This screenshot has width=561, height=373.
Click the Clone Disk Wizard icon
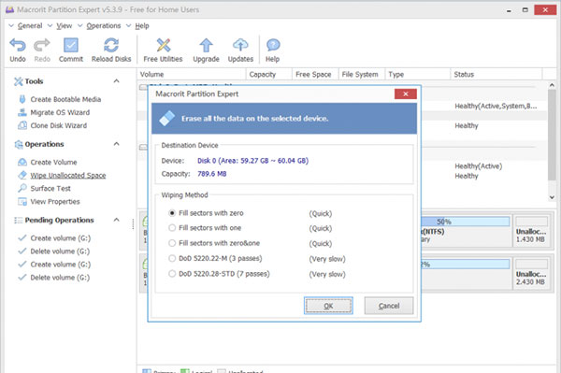point(22,125)
